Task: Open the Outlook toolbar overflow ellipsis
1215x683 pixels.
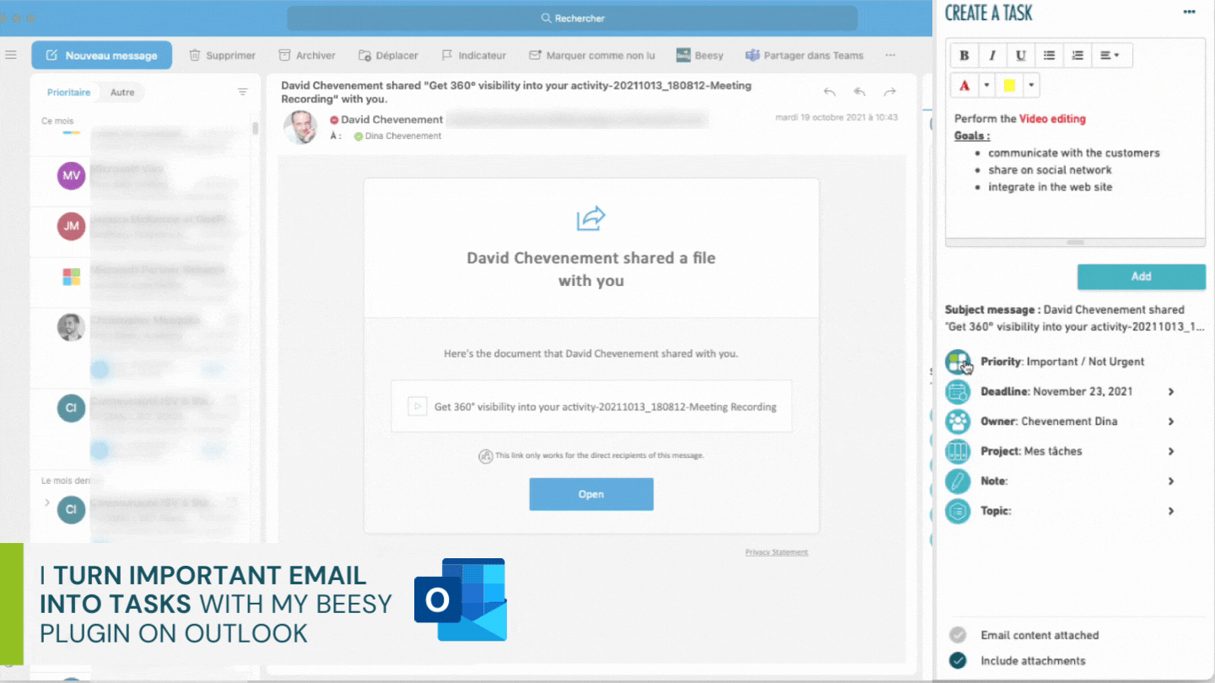Action: (890, 56)
